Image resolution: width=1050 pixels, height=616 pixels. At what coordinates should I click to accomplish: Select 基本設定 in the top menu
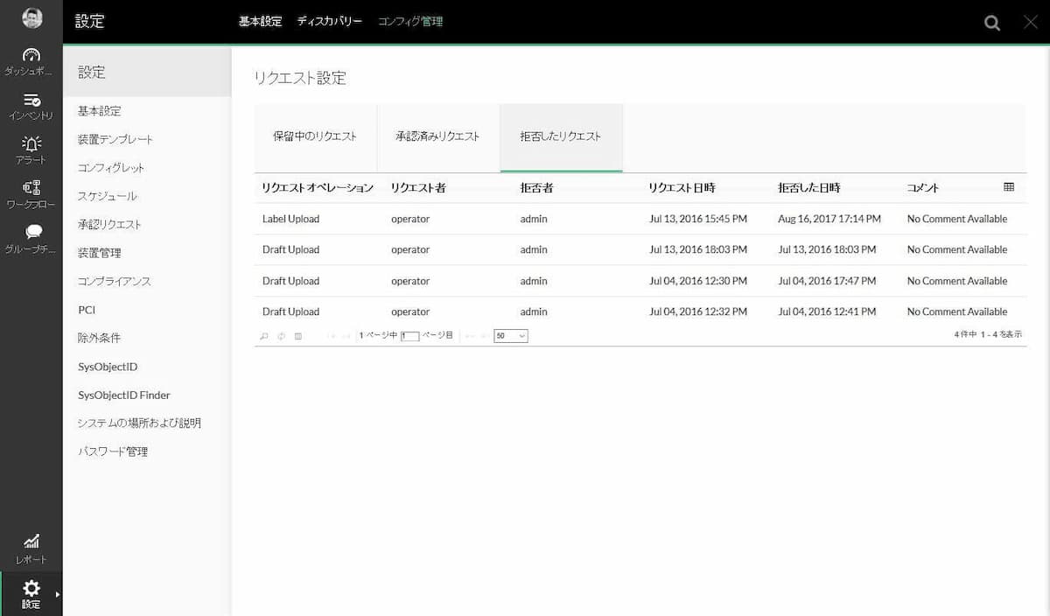coord(260,22)
